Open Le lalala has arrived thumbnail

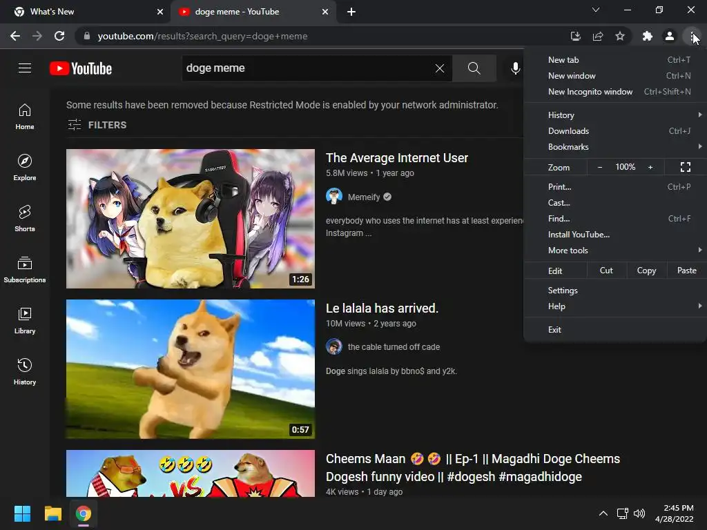[191, 369]
